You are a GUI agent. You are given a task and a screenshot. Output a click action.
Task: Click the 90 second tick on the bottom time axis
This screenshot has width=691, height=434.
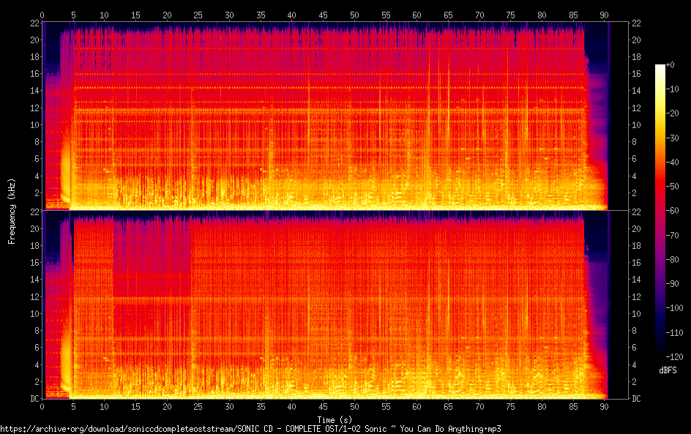tap(604, 405)
